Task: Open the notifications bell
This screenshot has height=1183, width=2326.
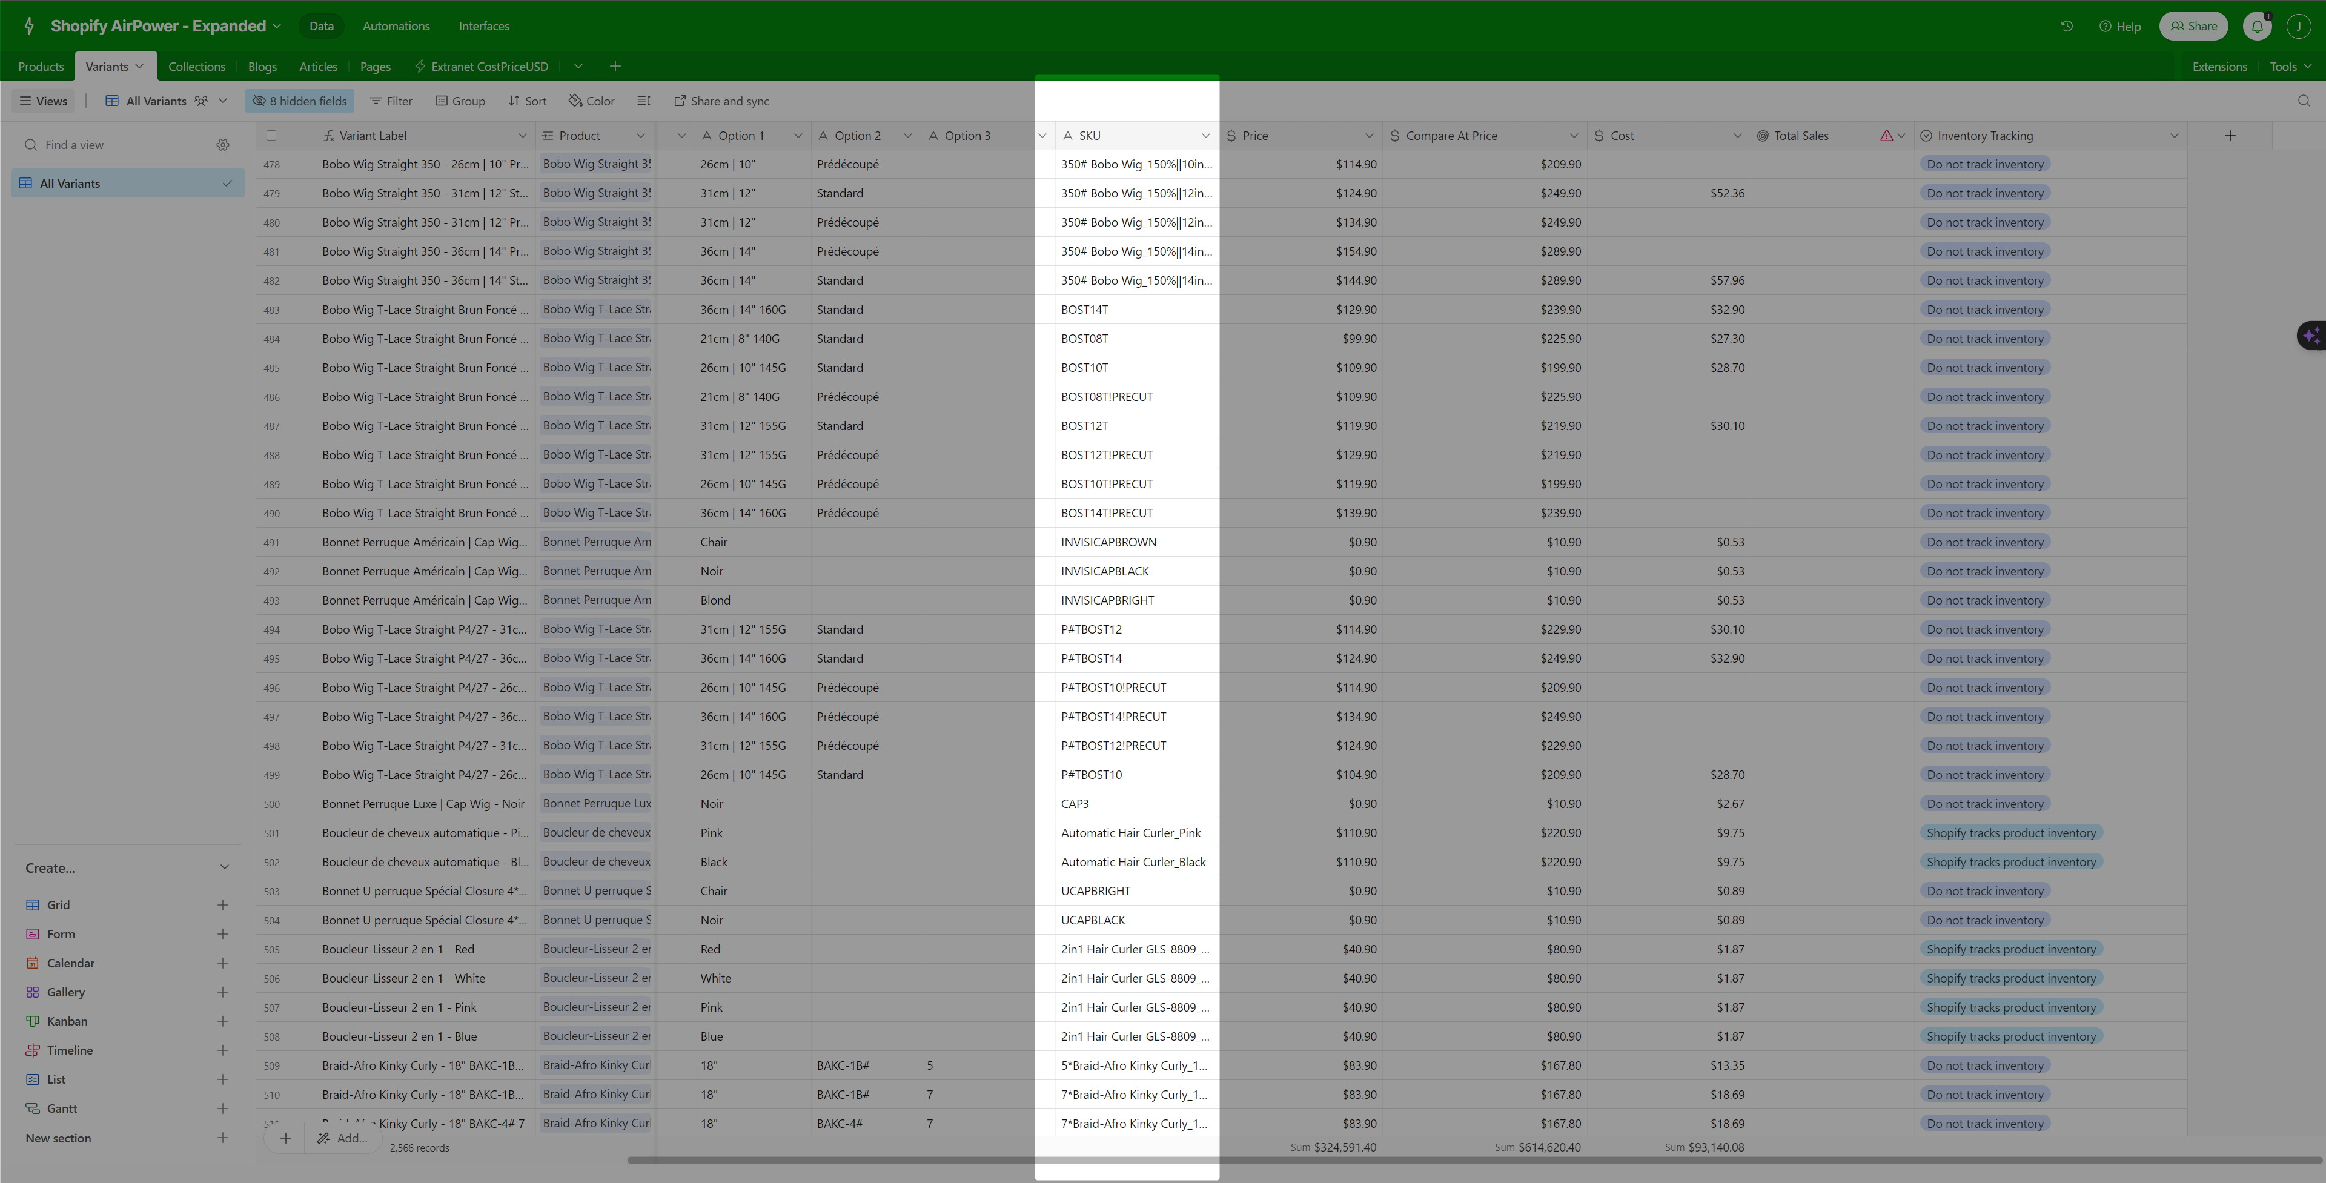Action: 2256,26
